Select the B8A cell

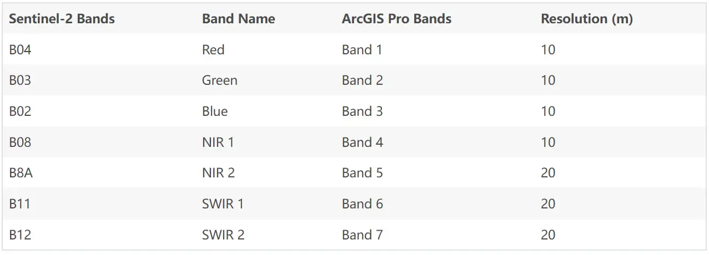tap(21, 173)
